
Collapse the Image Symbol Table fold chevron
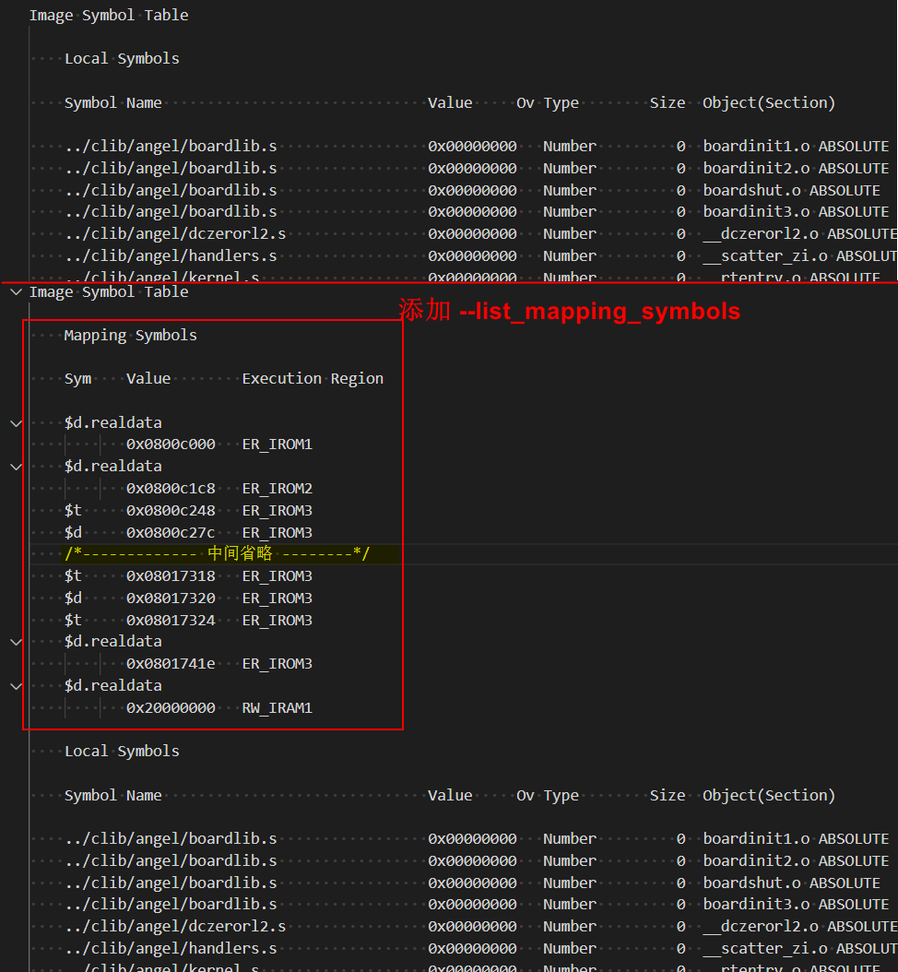(16, 292)
